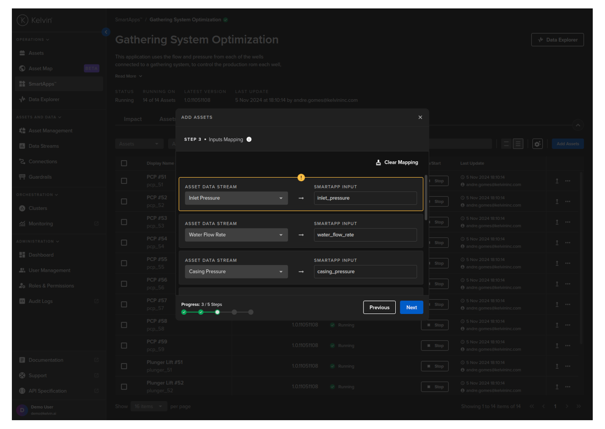Open the Inlet Pressure data stream dropdown
Image resolution: width=605 pixels, height=429 pixels.
(236, 198)
